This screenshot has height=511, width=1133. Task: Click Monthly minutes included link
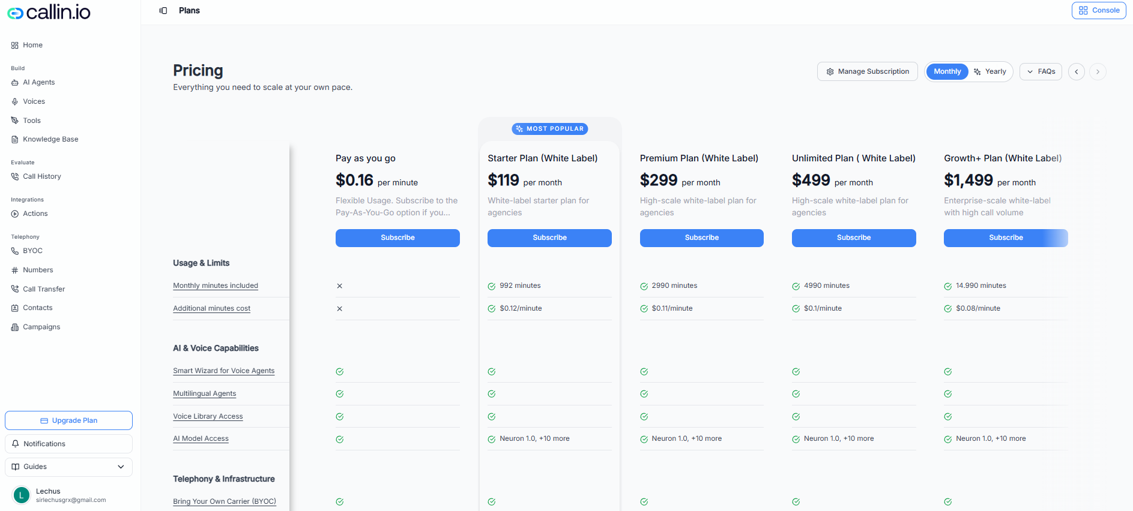pyautogui.click(x=216, y=285)
